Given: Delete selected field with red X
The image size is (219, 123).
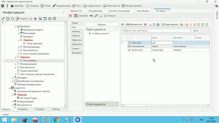Looking at the screenshot, I should [145, 25].
